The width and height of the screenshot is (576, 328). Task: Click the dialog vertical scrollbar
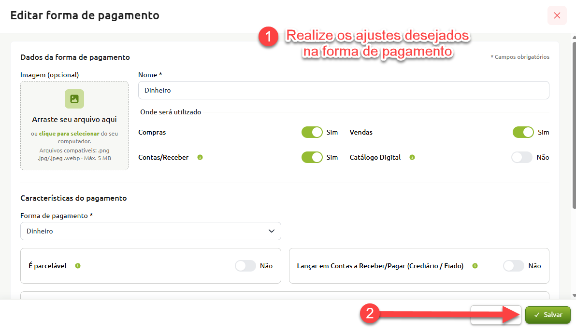(574, 125)
